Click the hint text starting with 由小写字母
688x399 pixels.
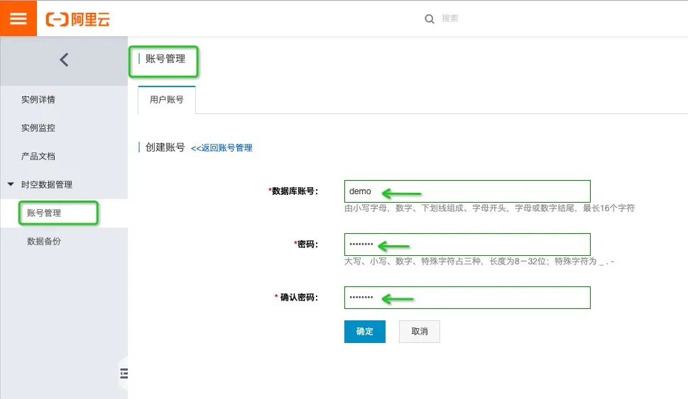pyautogui.click(x=490, y=208)
